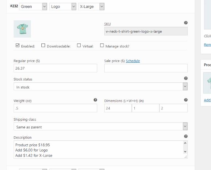Image resolution: width=211 pixels, height=170 pixels.
Task: Open the Green color attribute dropdown
Action: coord(33,7)
